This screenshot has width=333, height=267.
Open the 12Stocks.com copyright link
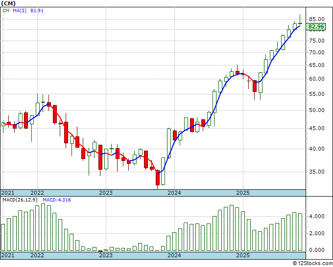(312, 264)
